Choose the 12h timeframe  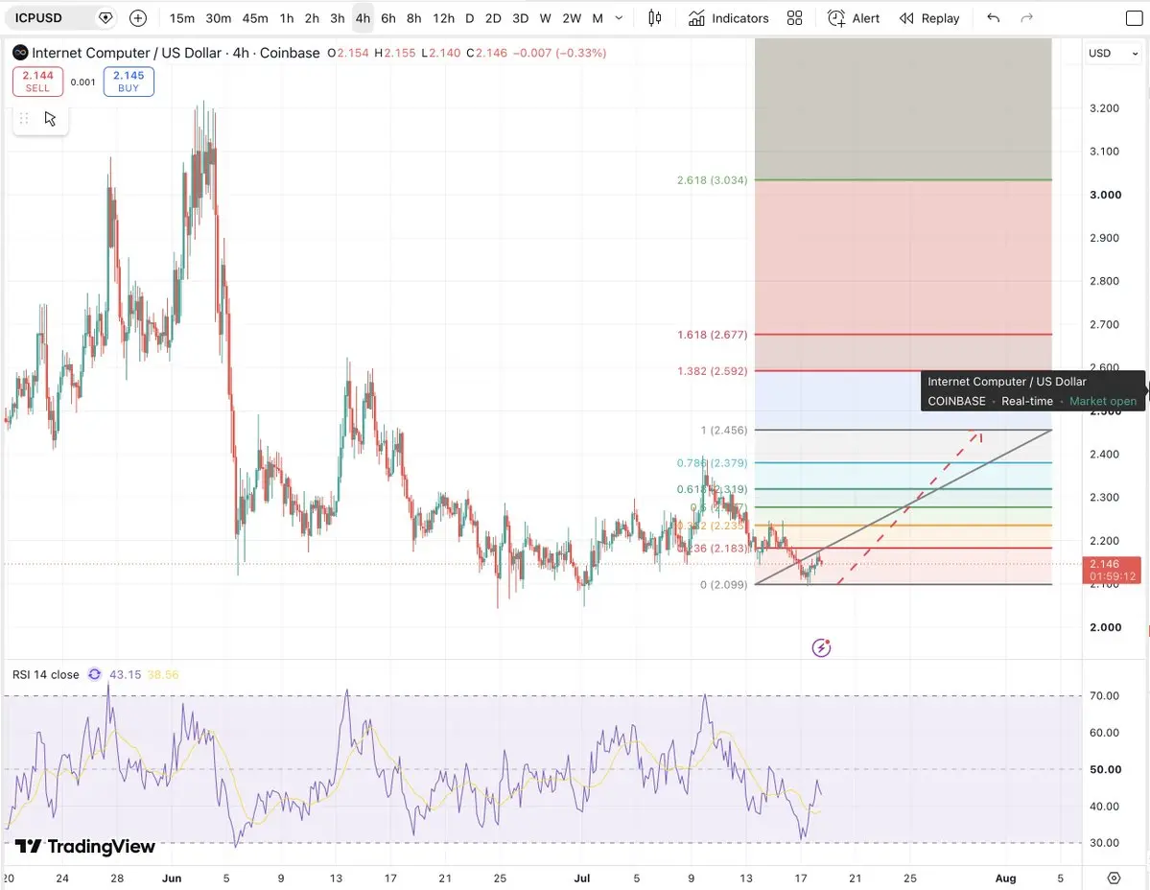443,18
